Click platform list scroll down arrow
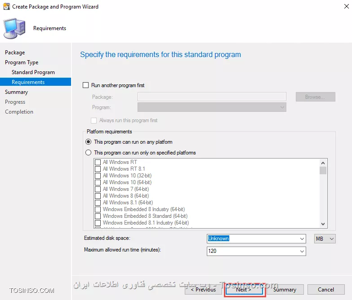The image size is (352, 300). tap(323, 224)
